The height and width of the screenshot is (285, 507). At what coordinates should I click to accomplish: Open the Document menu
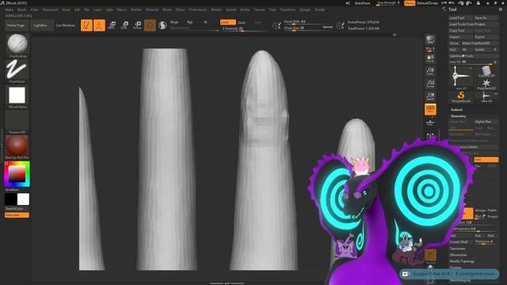(x=51, y=9)
